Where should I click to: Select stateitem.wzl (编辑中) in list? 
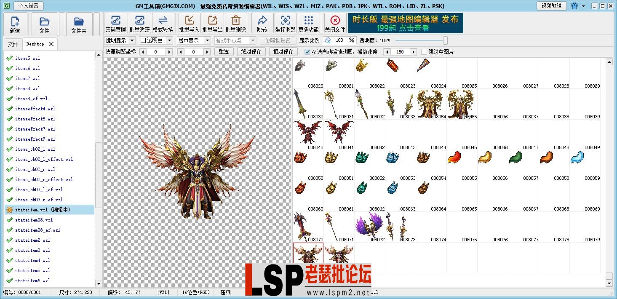[49, 210]
